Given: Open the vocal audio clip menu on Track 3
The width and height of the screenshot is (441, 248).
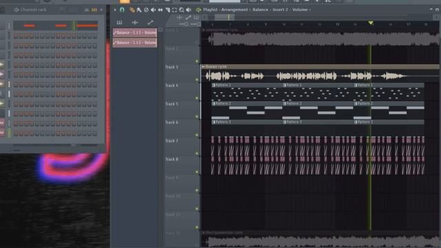Looking at the screenshot, I should [203, 67].
